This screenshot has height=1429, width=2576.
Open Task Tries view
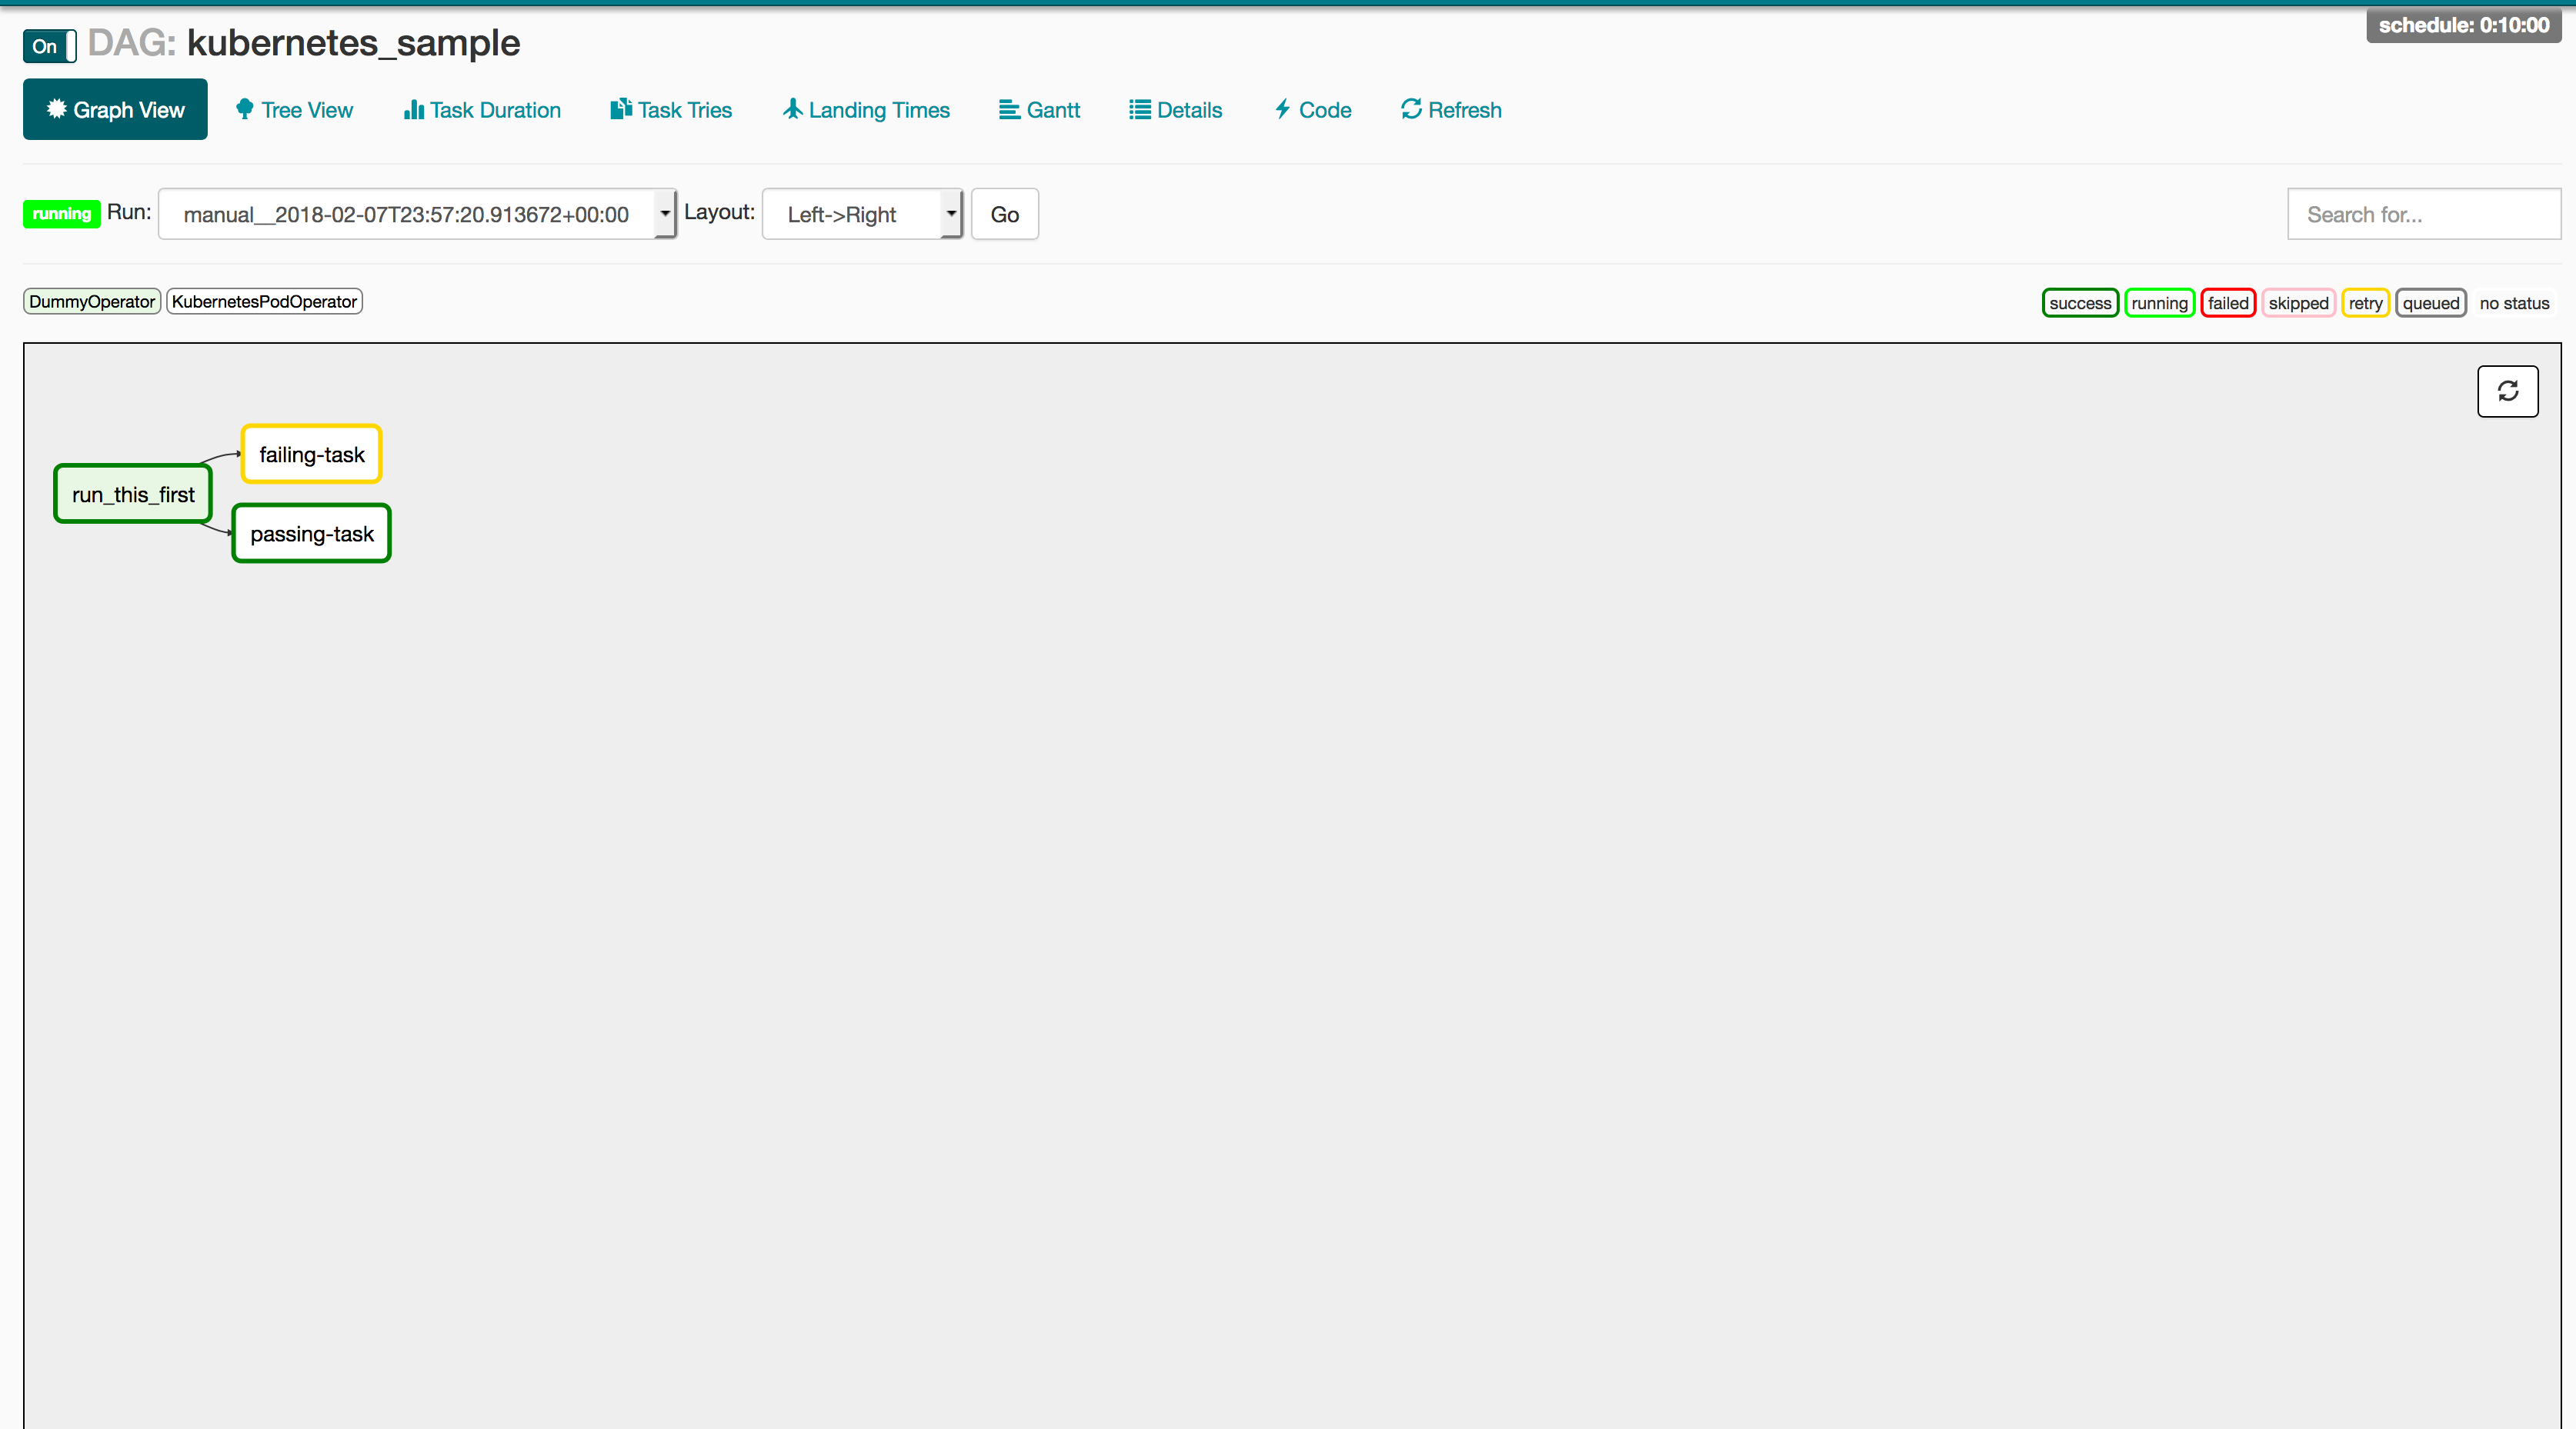(671, 110)
